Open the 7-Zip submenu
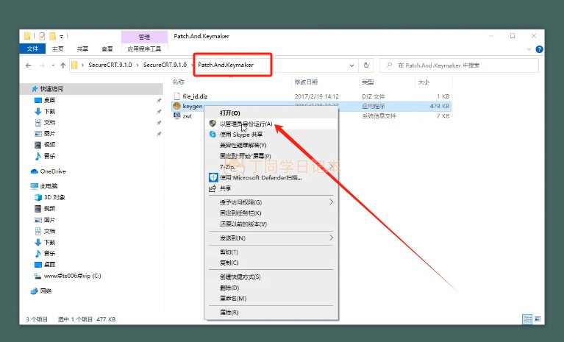This screenshot has width=564, height=342. [271, 167]
